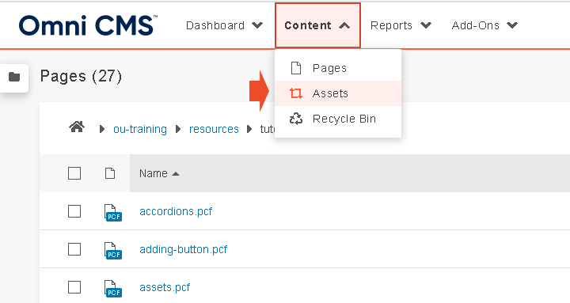Click the Omni CMS logo
This screenshot has height=303, width=570.
click(88, 25)
